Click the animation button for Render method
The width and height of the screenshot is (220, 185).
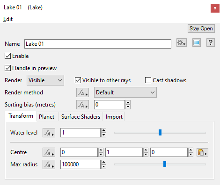[82, 92]
